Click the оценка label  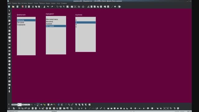(79, 15)
